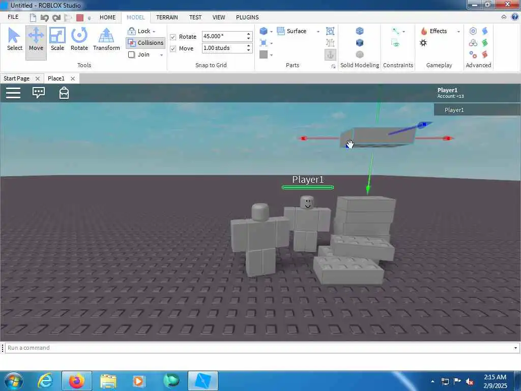Uncheck the Move snap checkbox

(173, 48)
